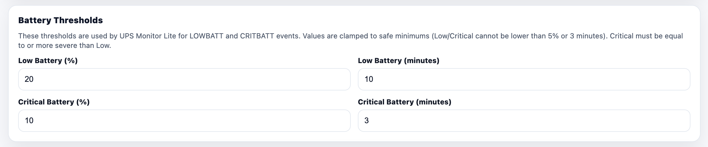
Task: Focus the Critical Battery (minutes) input field
Action: [x=524, y=121]
